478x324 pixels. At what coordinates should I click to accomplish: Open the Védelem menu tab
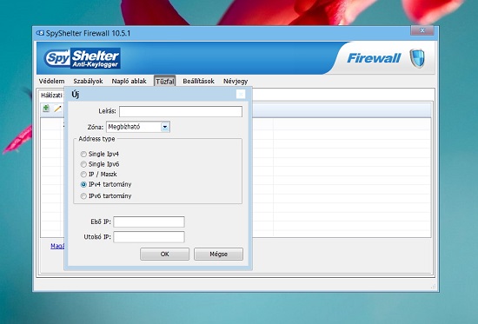click(x=51, y=81)
